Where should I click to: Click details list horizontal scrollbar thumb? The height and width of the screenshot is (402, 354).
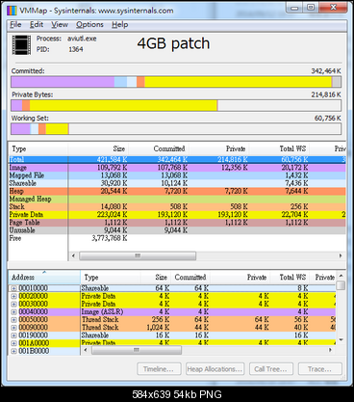137,350
